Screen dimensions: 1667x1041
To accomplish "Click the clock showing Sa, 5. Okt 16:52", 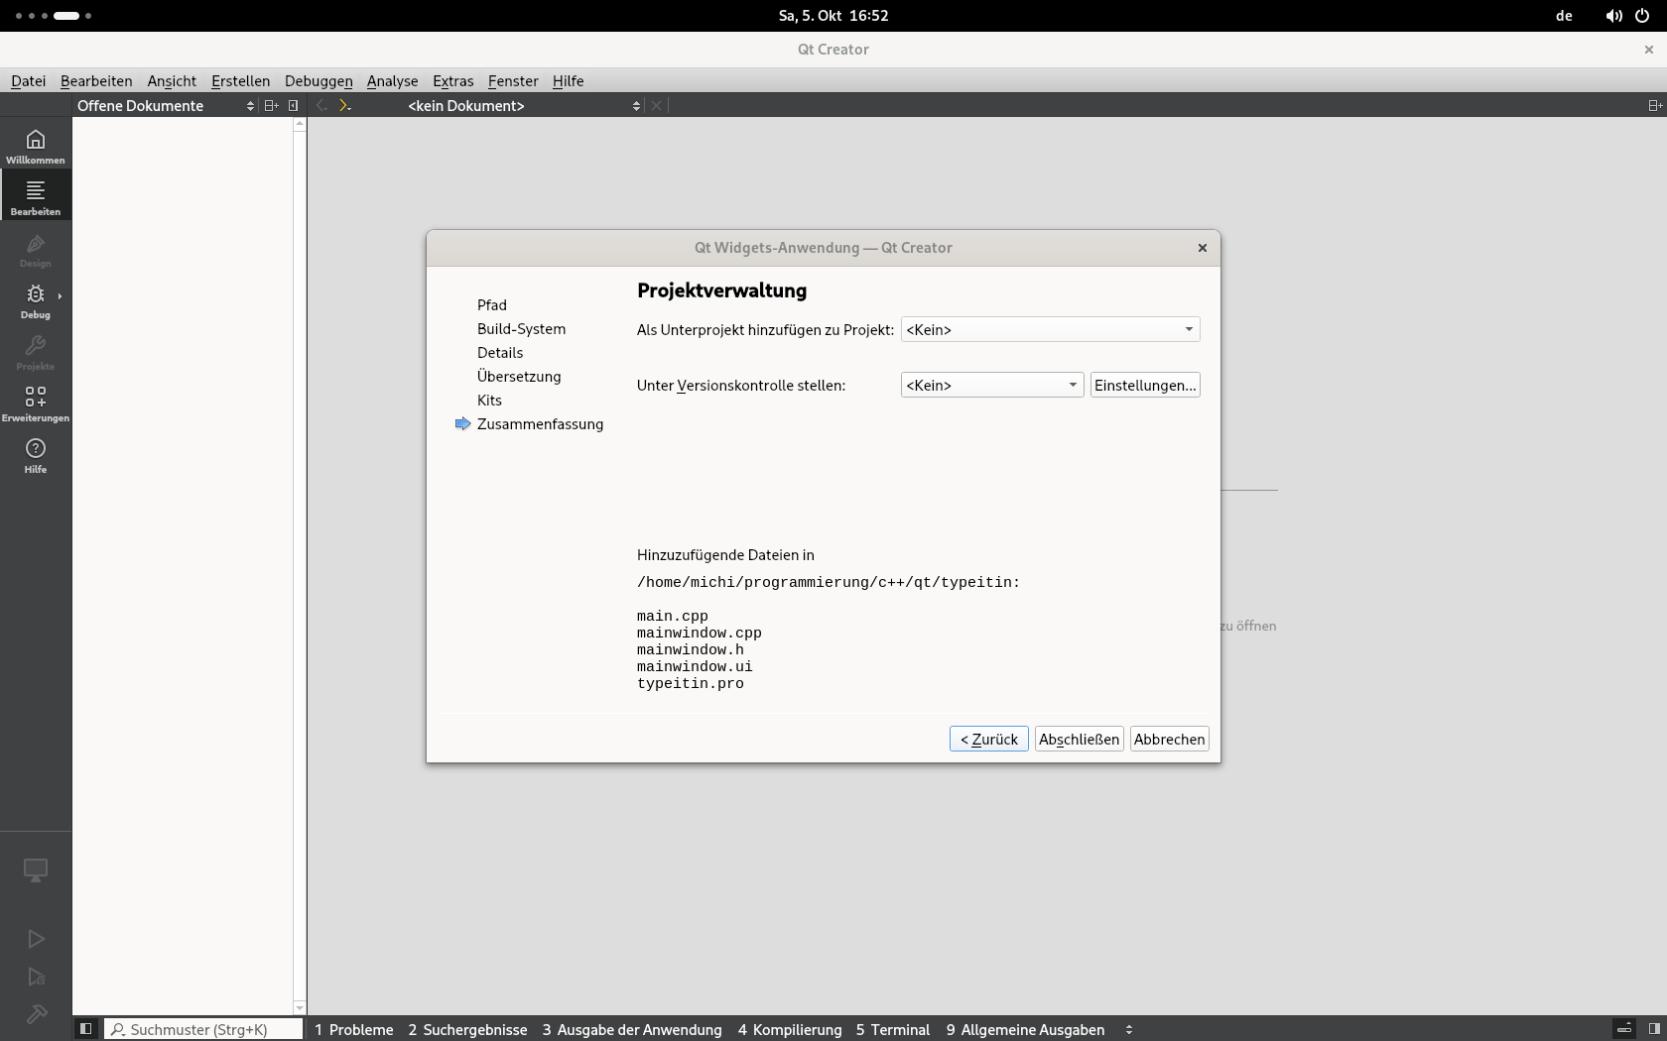I will pyautogui.click(x=833, y=16).
